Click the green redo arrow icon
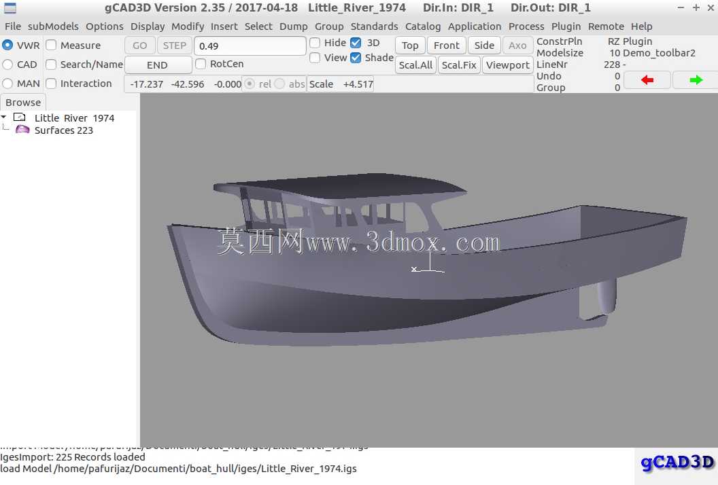Image resolution: width=718 pixels, height=485 pixels. [x=696, y=81]
